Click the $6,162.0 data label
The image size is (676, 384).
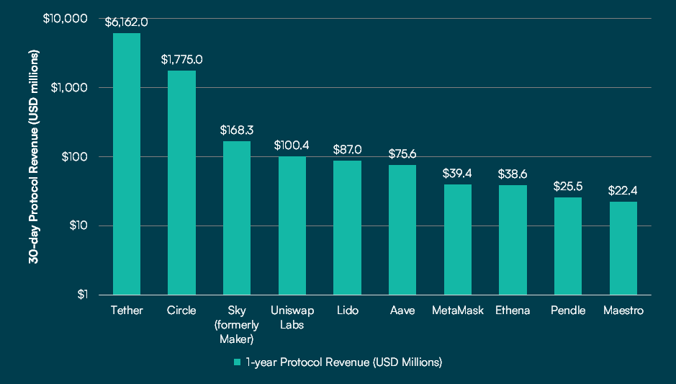(x=127, y=22)
